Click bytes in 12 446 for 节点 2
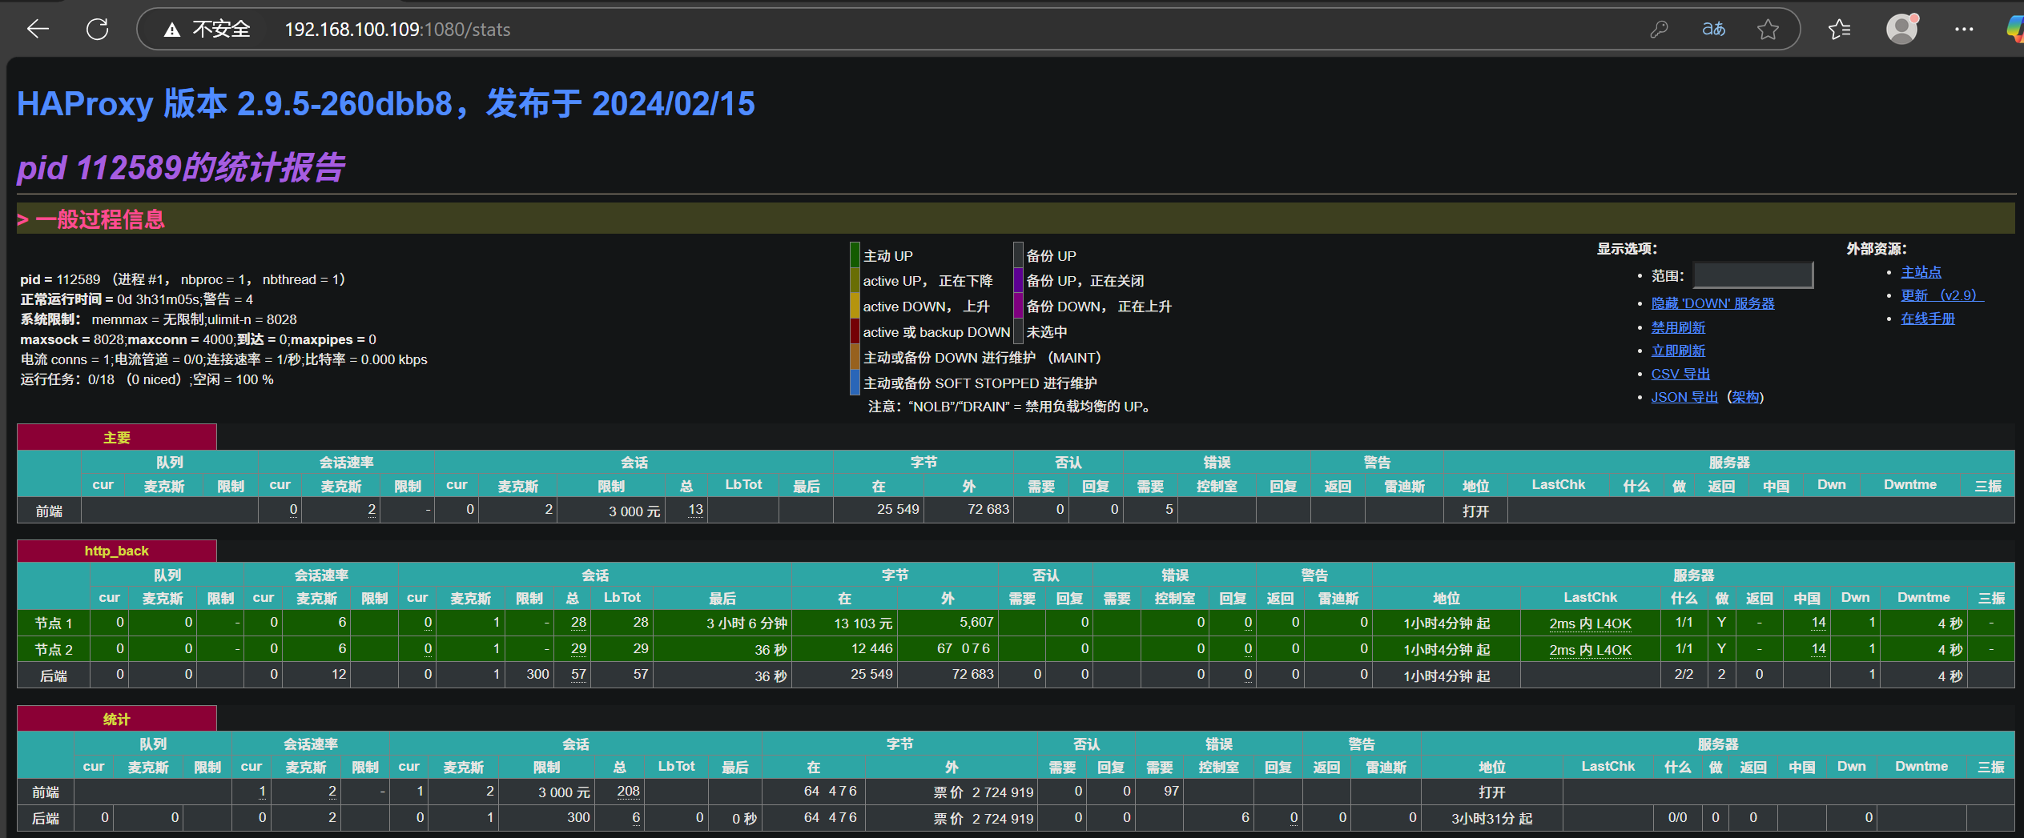The height and width of the screenshot is (838, 2024). [x=871, y=649]
